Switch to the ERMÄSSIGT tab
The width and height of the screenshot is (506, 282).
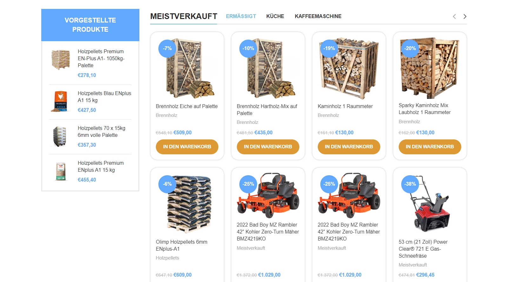(x=241, y=16)
